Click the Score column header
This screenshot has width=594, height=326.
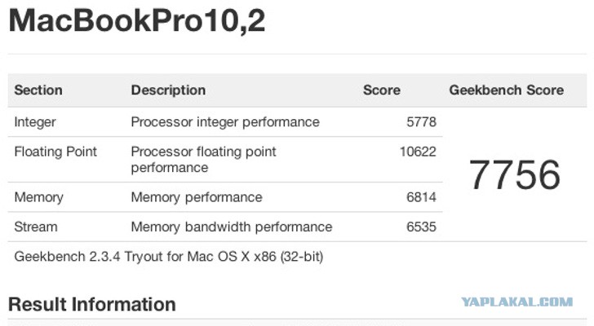click(x=382, y=90)
